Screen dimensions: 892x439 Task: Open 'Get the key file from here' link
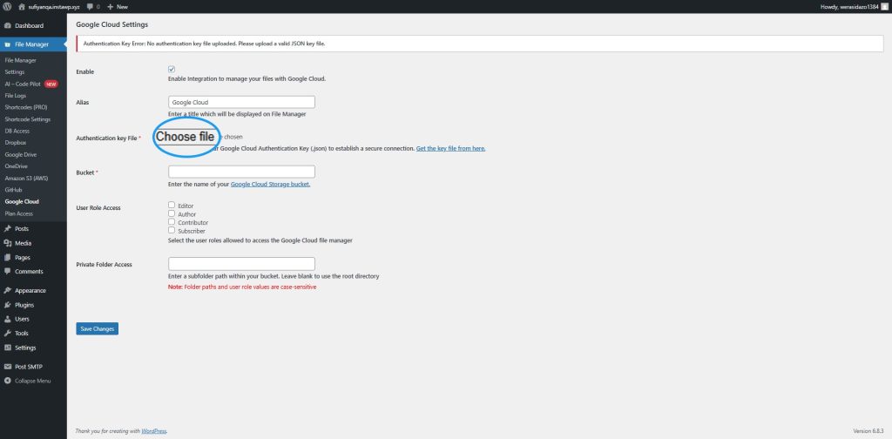pos(450,148)
